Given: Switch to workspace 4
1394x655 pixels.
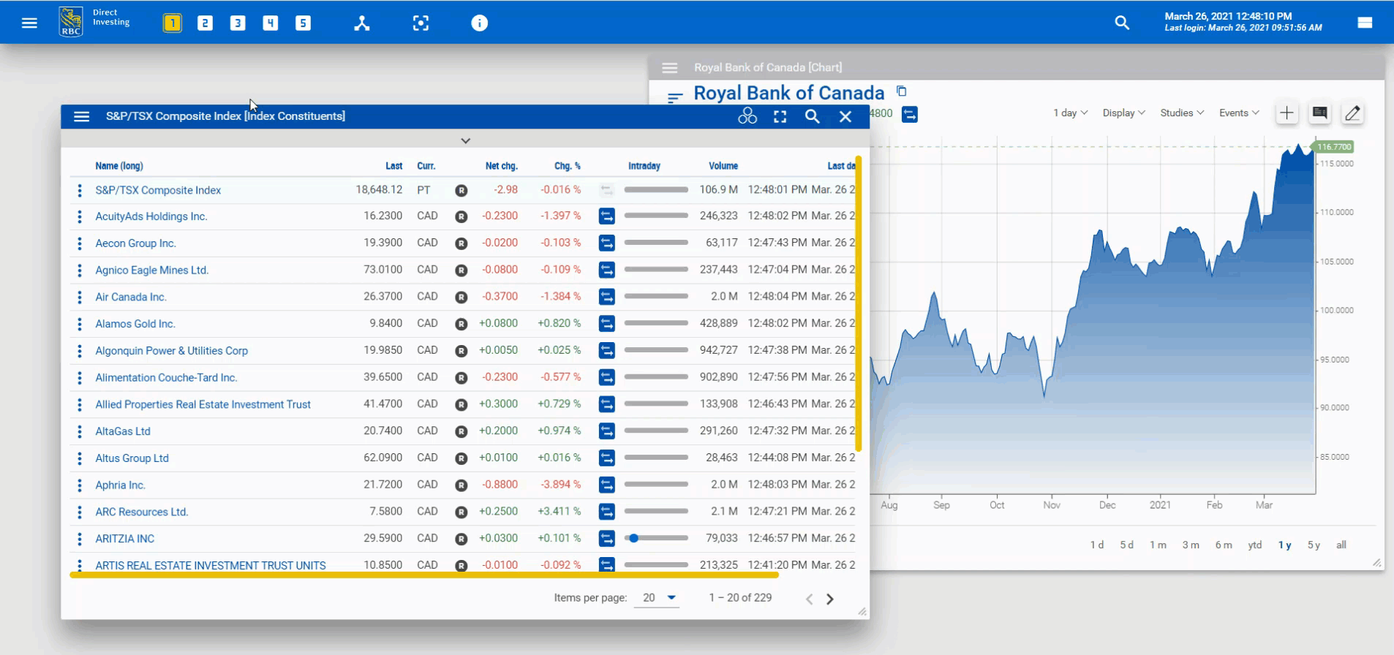Looking at the screenshot, I should point(271,23).
